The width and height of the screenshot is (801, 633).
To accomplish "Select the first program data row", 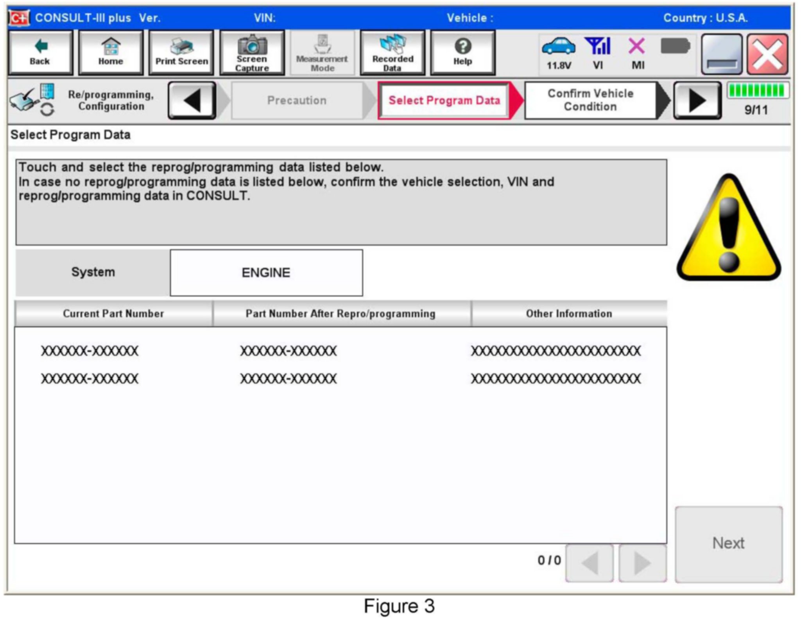I will click(x=340, y=351).
